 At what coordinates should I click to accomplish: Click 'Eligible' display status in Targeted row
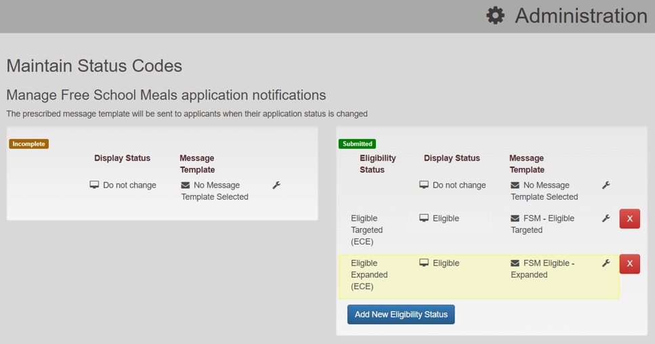tap(446, 218)
